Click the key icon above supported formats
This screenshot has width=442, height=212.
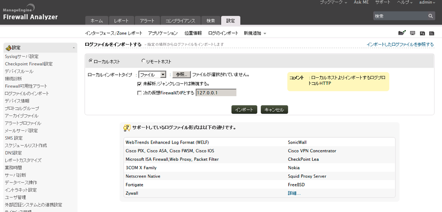pyautogui.click(x=127, y=128)
